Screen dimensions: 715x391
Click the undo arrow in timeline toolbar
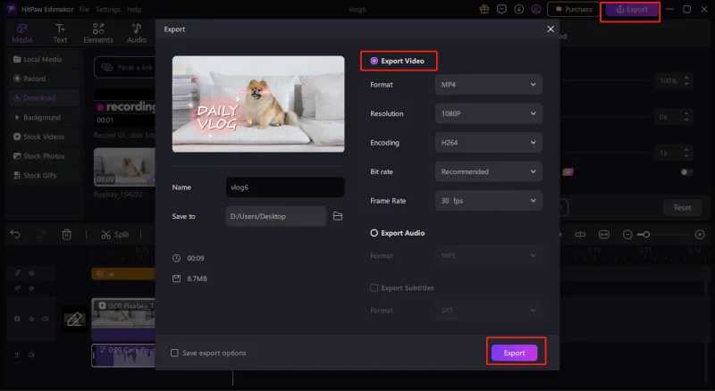[15, 234]
